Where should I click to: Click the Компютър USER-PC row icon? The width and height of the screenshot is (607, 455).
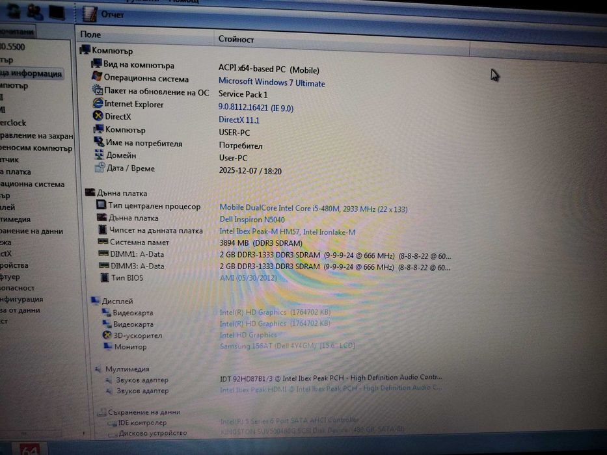pyautogui.click(x=99, y=129)
